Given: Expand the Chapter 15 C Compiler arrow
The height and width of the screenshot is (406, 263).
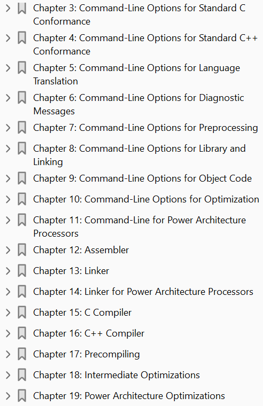Looking at the screenshot, I should [x=8, y=313].
